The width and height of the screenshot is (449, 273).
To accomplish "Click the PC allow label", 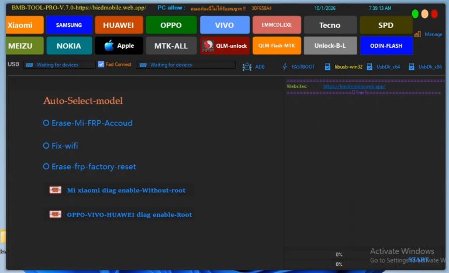I will pos(171,8).
